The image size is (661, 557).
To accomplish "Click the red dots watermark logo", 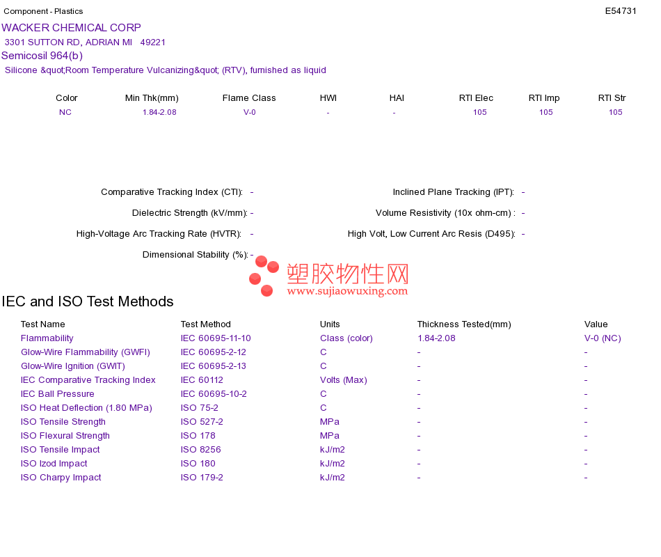I will pos(264,276).
